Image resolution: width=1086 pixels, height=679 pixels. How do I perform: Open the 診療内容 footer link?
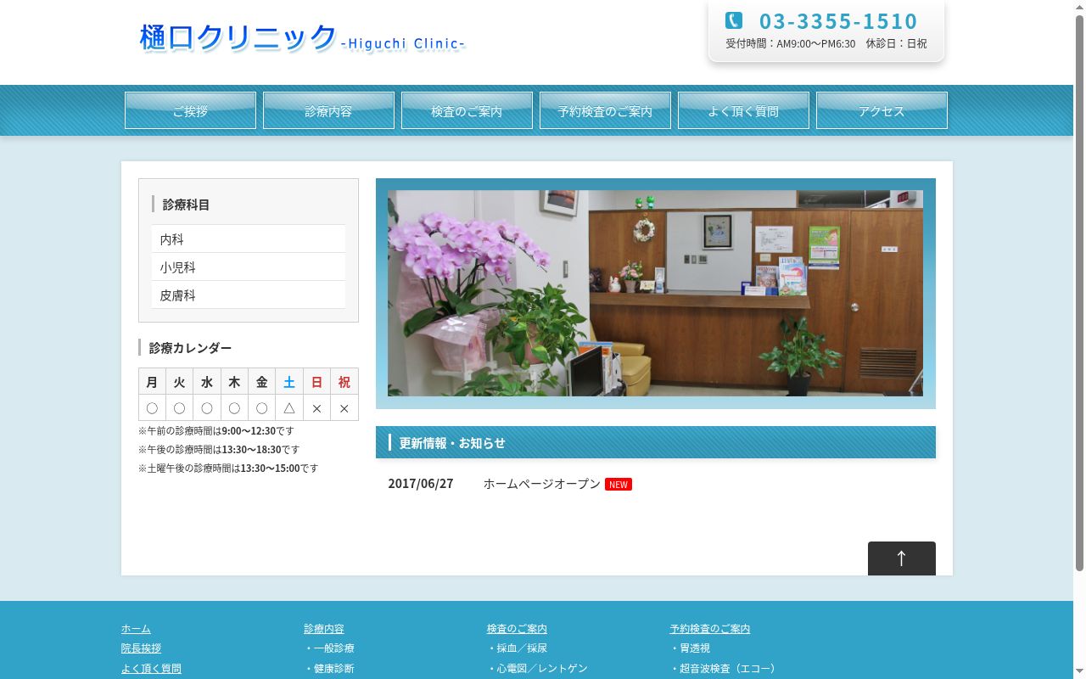pyautogui.click(x=324, y=629)
